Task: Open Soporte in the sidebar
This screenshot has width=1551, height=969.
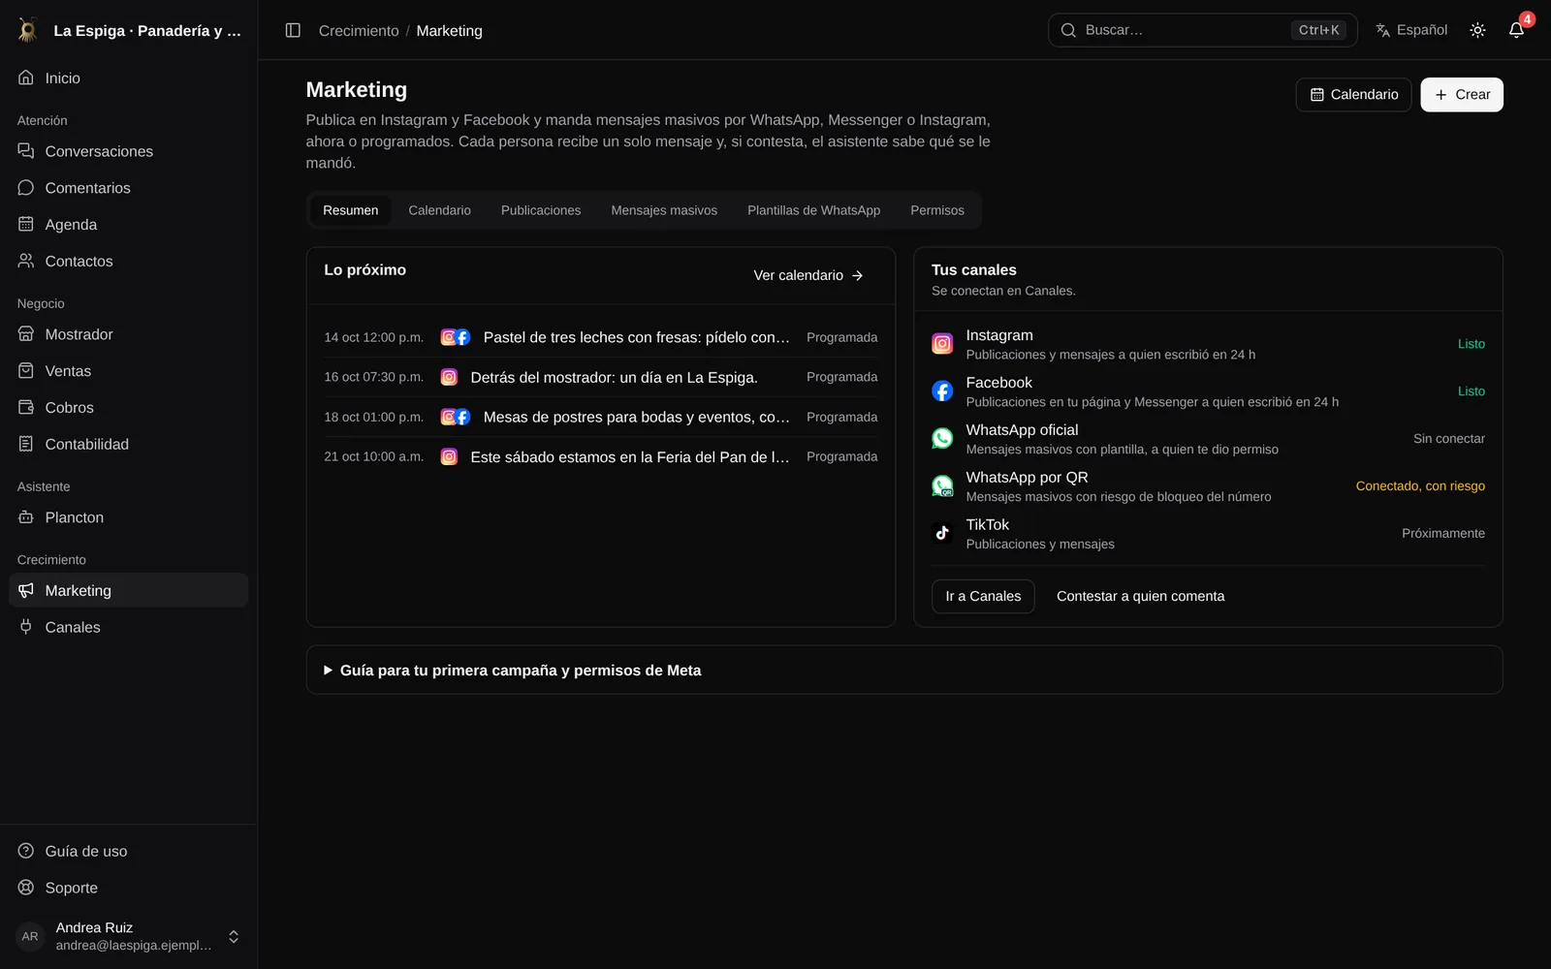Action: tap(128, 889)
